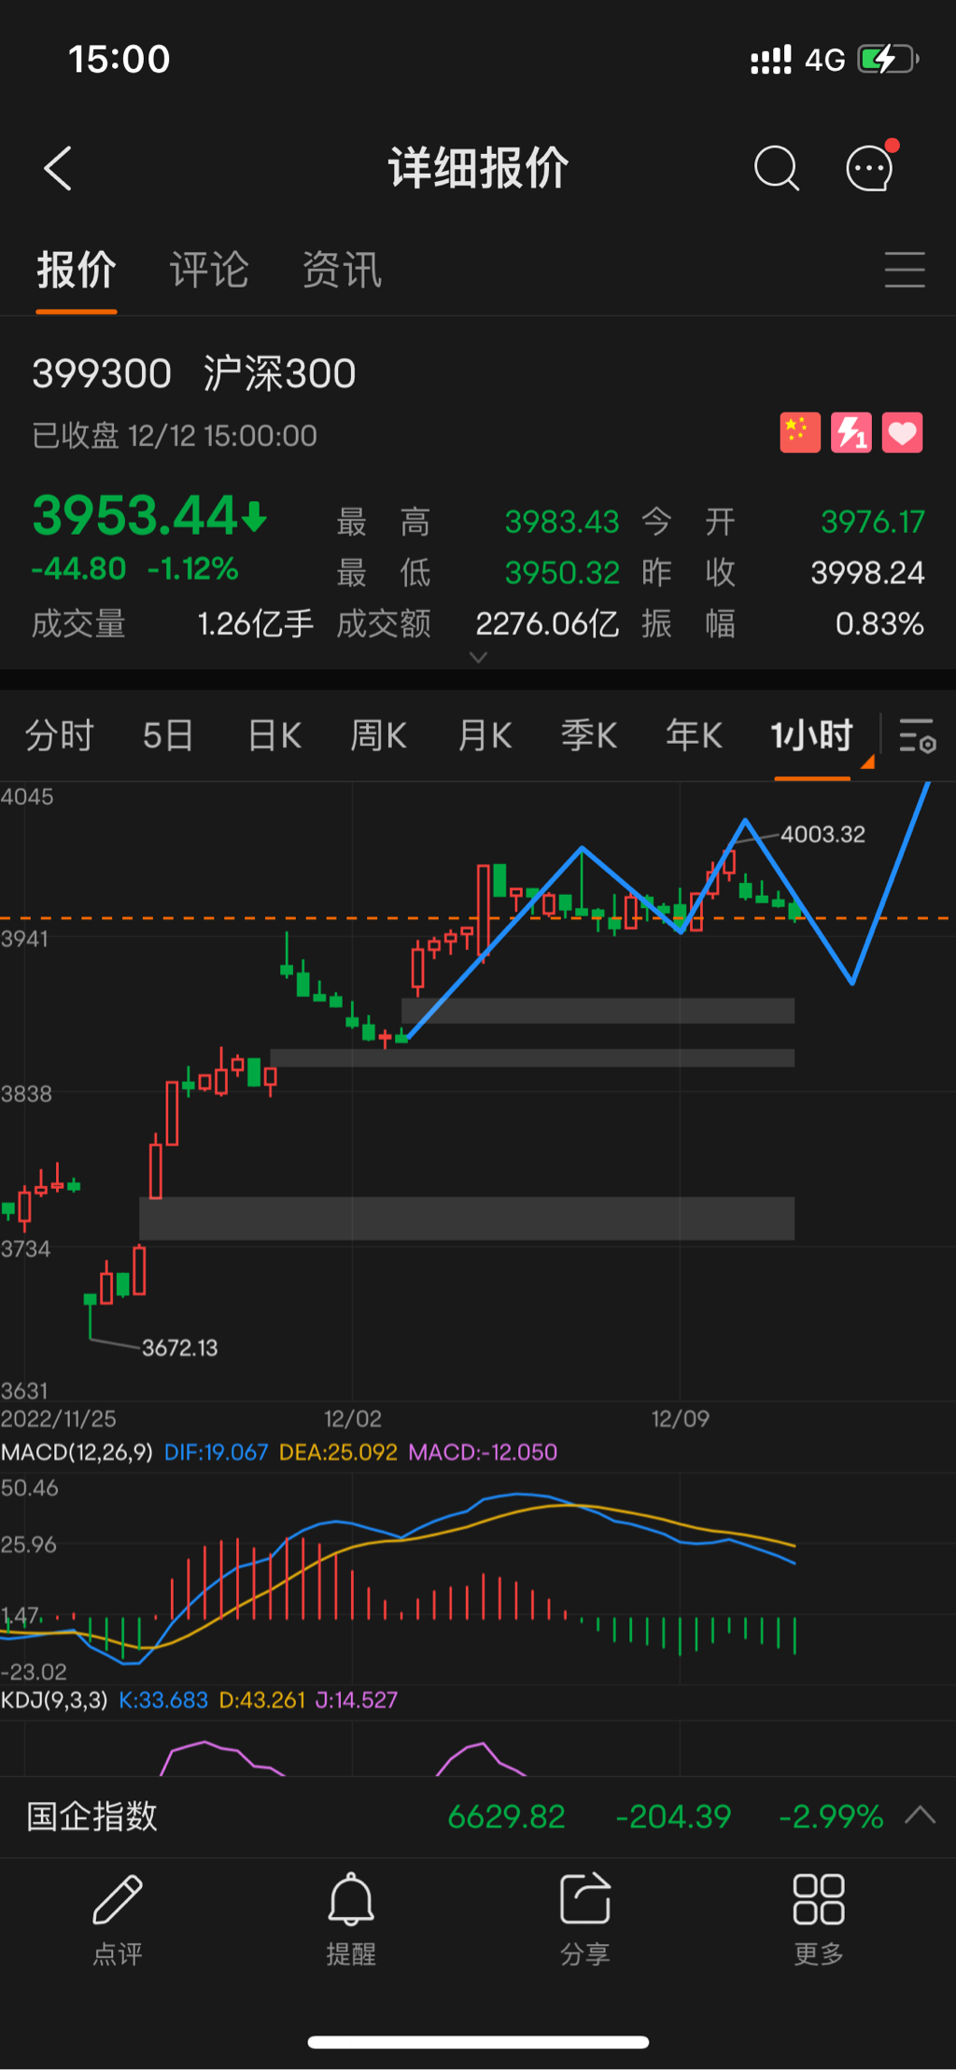Select the 月K chart period

(x=485, y=735)
